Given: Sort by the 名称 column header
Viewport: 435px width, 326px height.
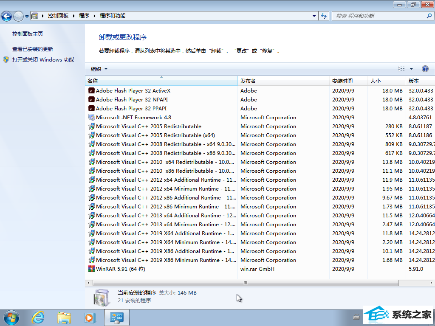Looking at the screenshot, I should (x=161, y=81).
